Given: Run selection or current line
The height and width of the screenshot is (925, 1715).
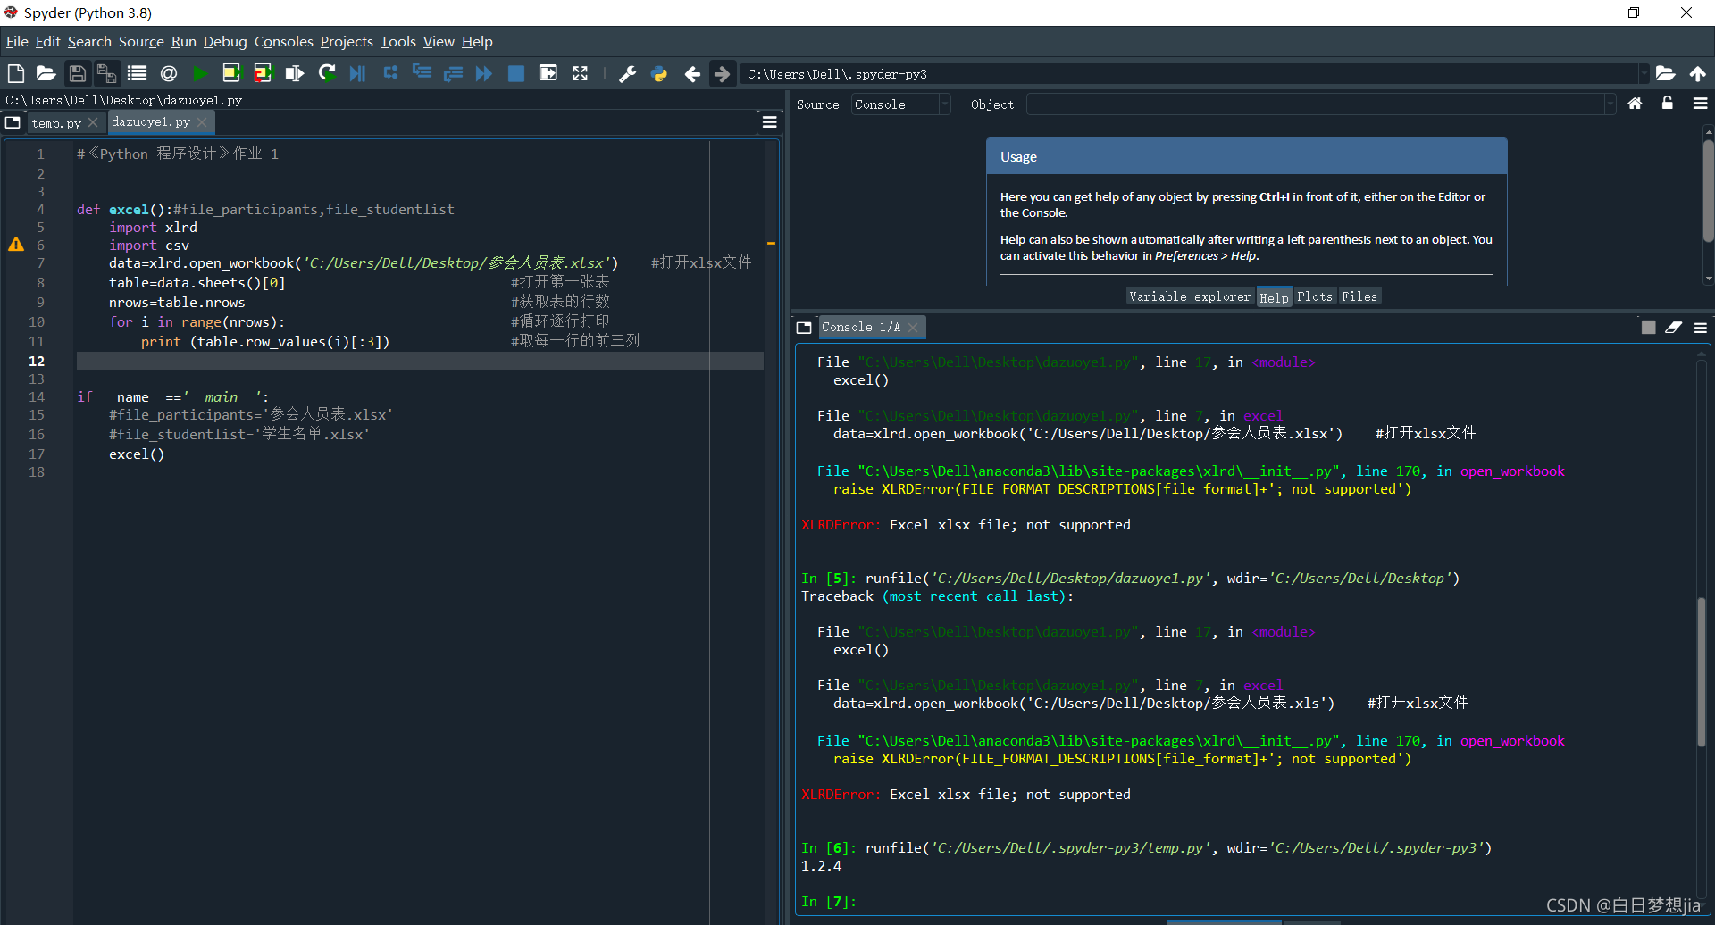Looking at the screenshot, I should 294,73.
